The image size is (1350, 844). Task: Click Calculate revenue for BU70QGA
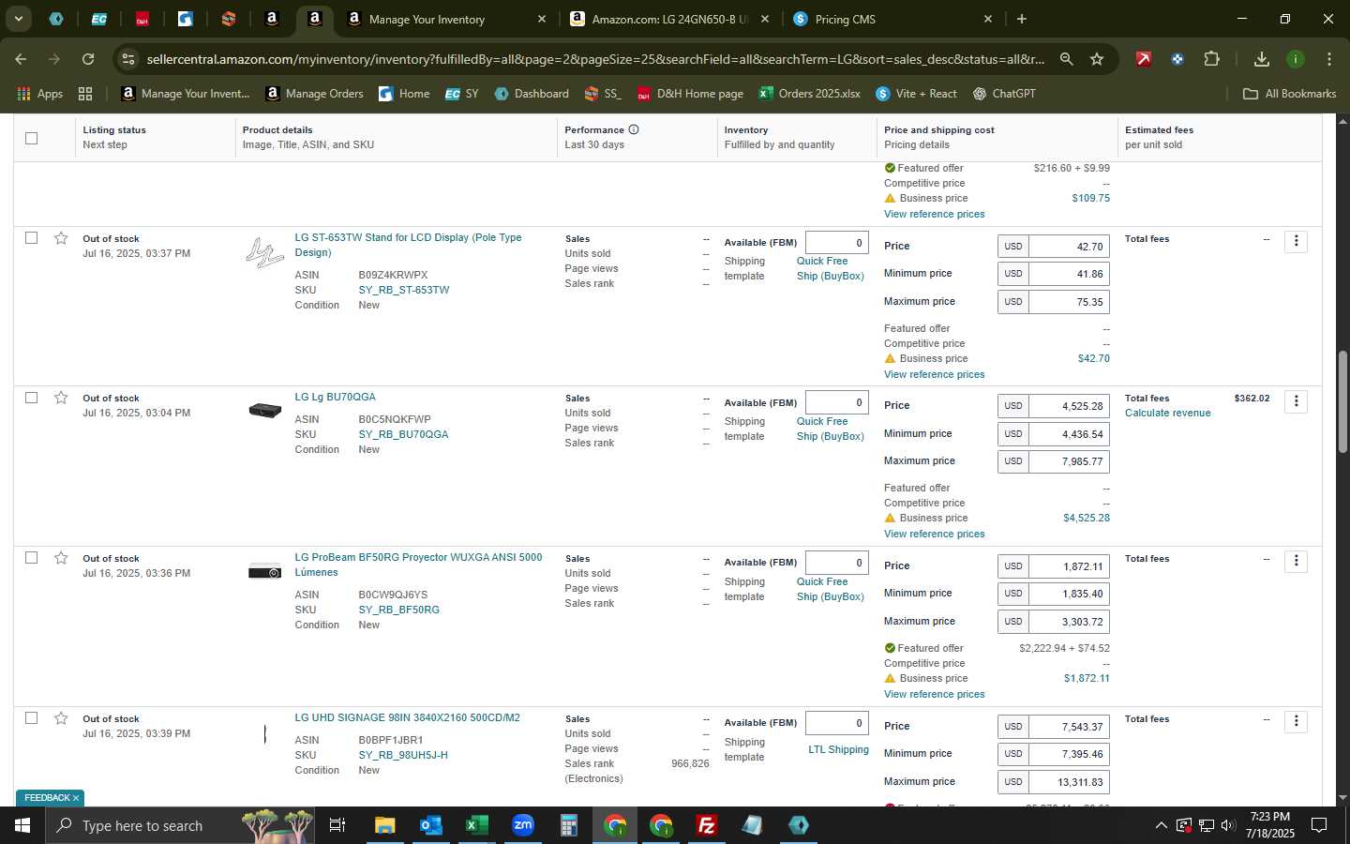(x=1167, y=413)
